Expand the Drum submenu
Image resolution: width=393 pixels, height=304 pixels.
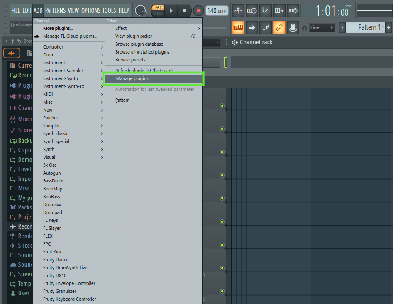pyautogui.click(x=69, y=55)
